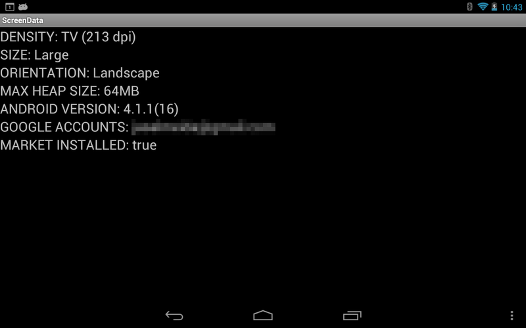Click the blurred Google account value

(203, 127)
